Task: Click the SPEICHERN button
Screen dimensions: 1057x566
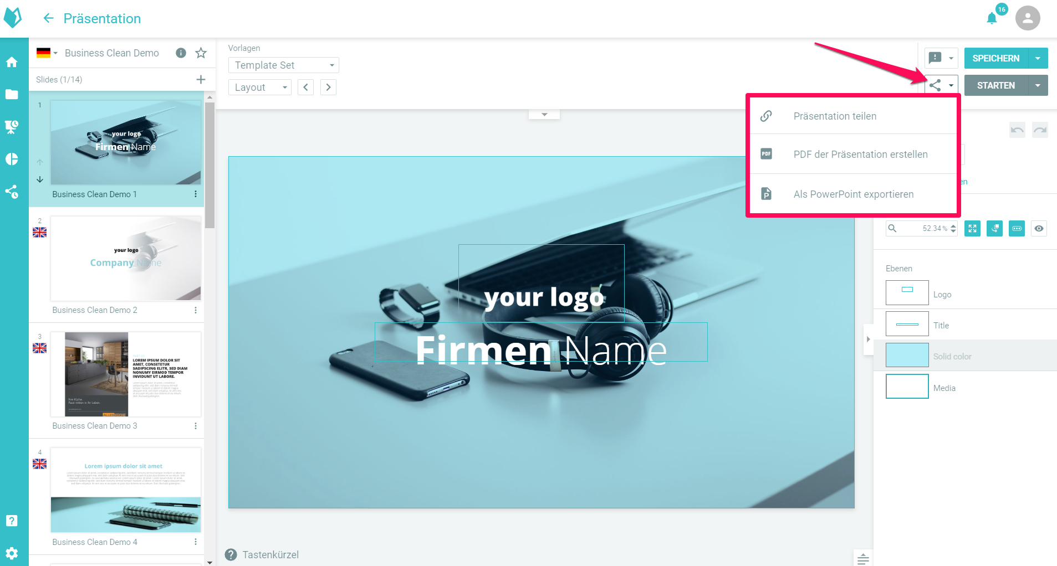Action: pyautogui.click(x=995, y=58)
